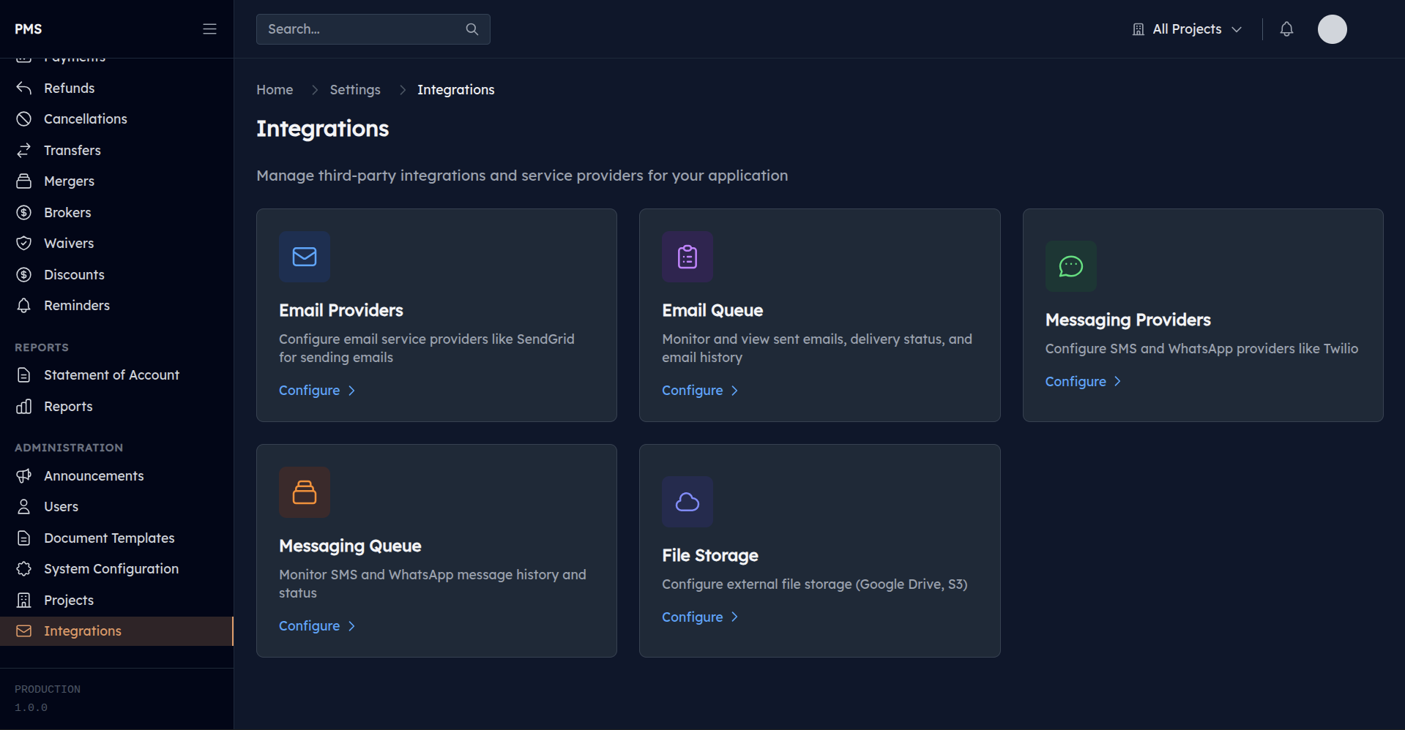
Task: Click the user avatar circle
Action: pyautogui.click(x=1331, y=29)
